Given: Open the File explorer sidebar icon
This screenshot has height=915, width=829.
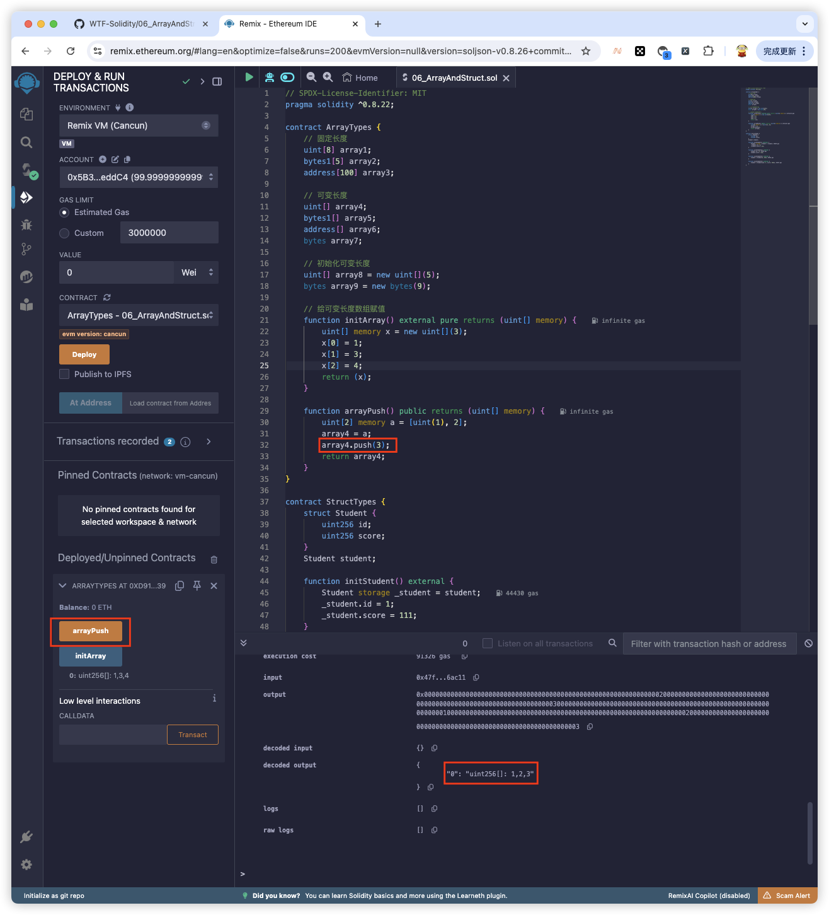Looking at the screenshot, I should [26, 114].
